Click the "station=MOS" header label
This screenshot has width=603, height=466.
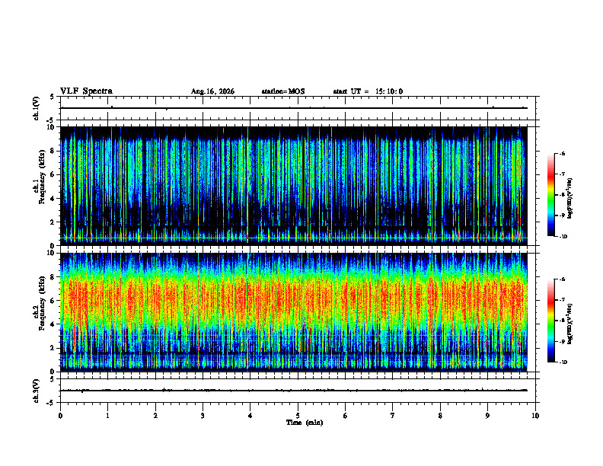(283, 91)
